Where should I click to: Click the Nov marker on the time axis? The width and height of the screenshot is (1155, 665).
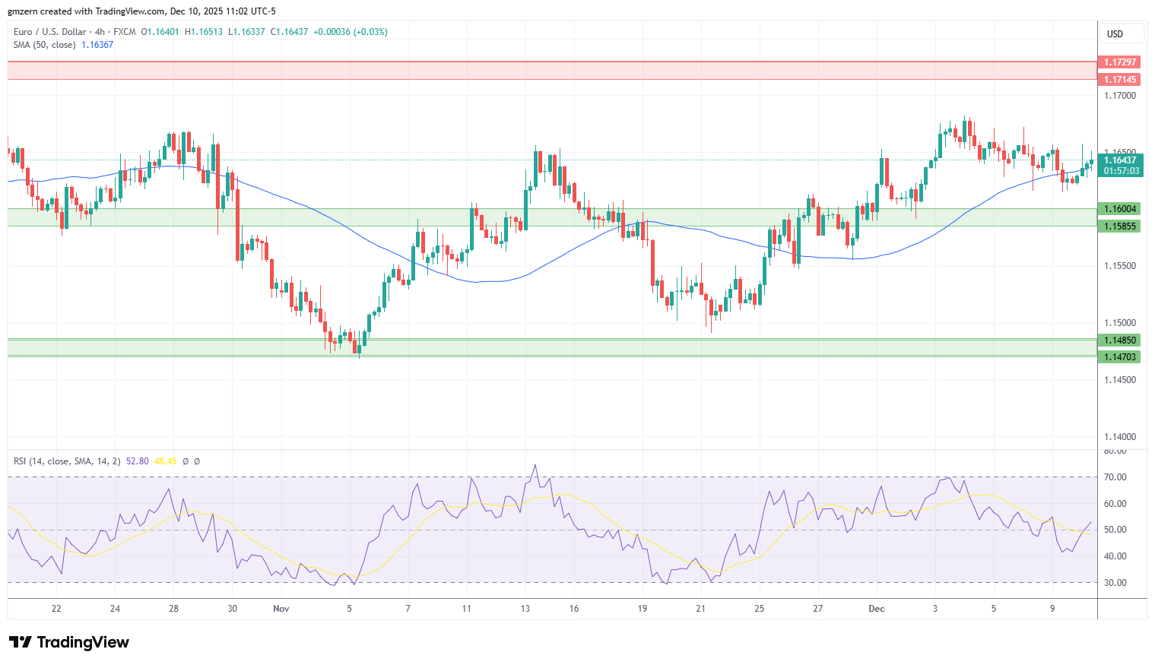[x=281, y=609]
